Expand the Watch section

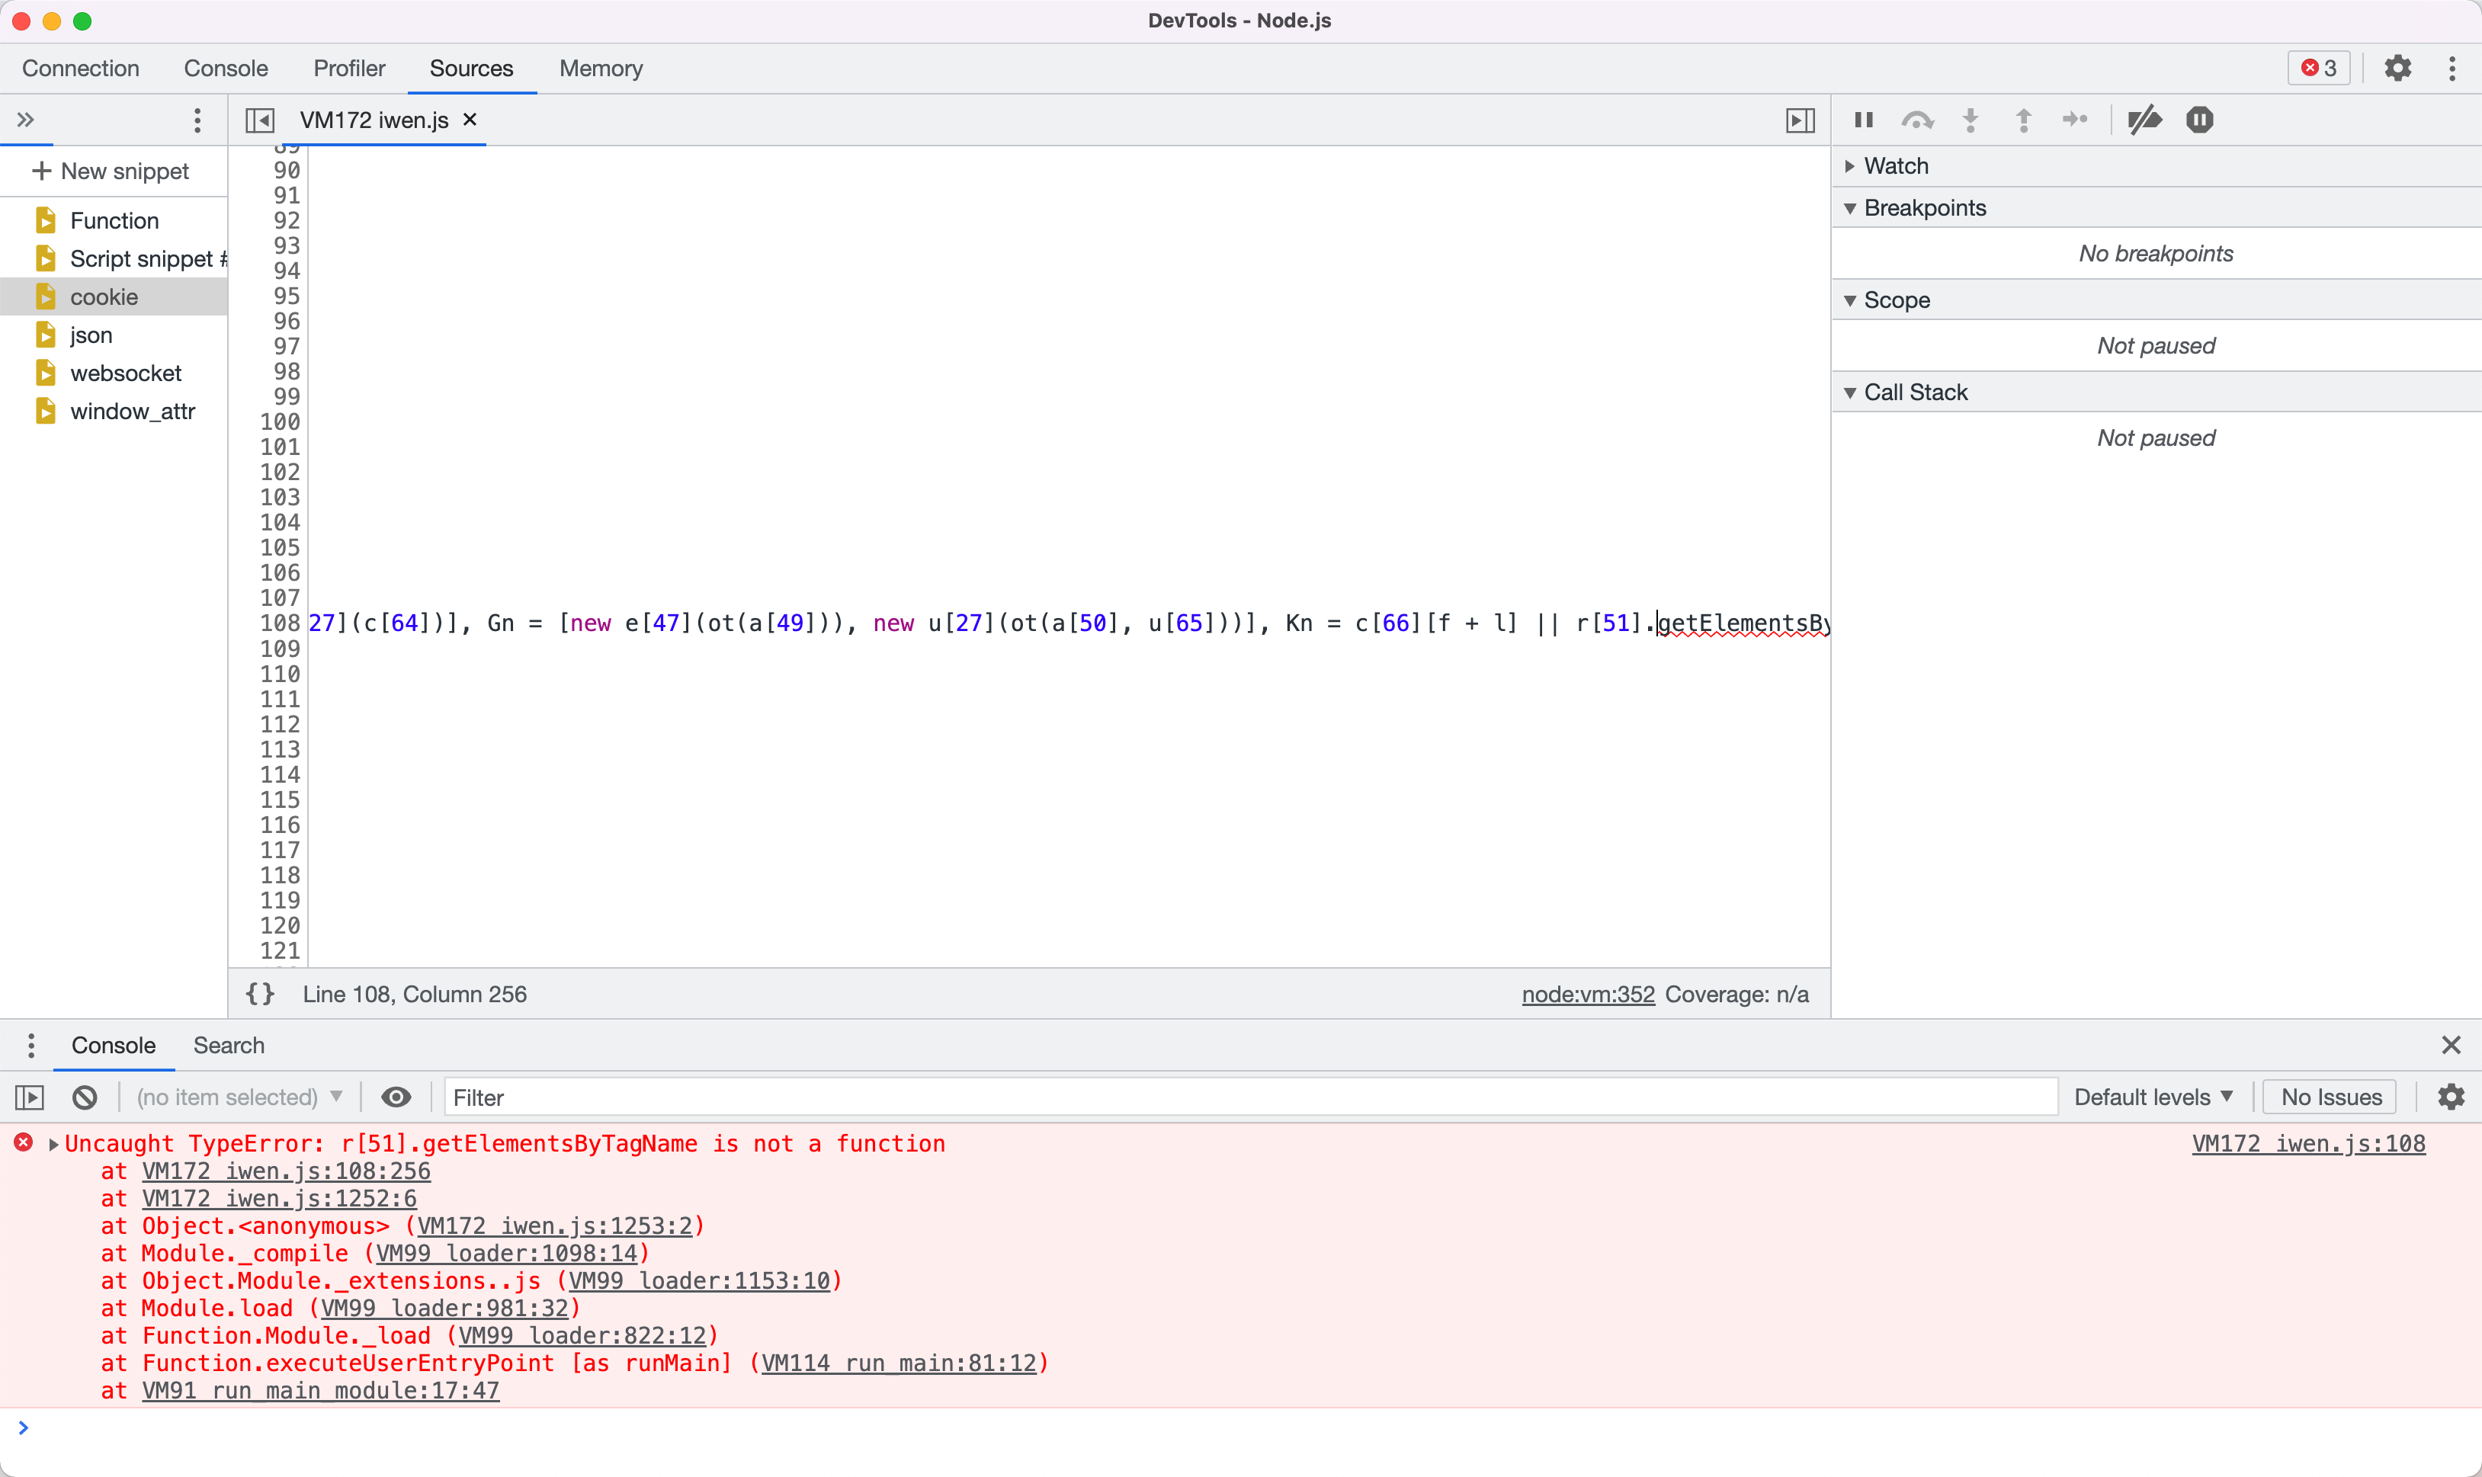1895,166
